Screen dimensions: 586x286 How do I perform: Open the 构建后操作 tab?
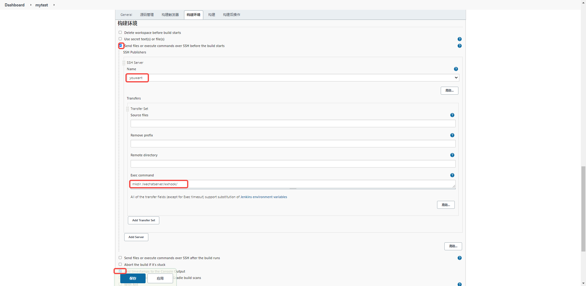click(231, 15)
